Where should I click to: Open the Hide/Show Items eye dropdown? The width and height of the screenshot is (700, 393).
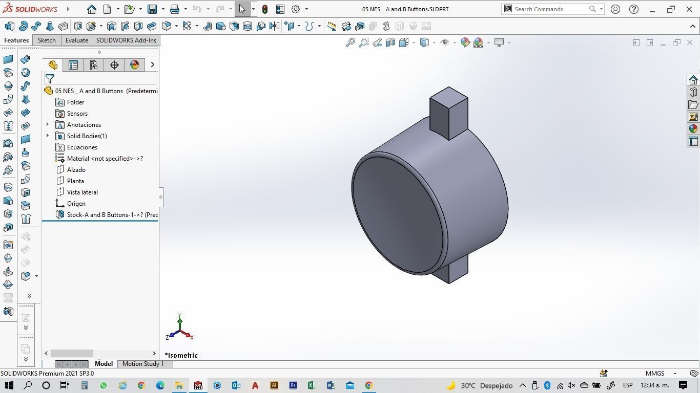click(455, 42)
